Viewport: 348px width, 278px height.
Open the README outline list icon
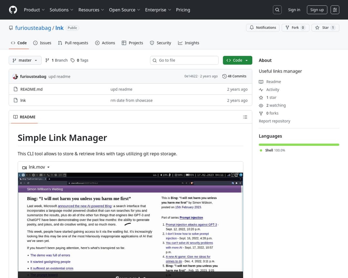[x=245, y=117]
